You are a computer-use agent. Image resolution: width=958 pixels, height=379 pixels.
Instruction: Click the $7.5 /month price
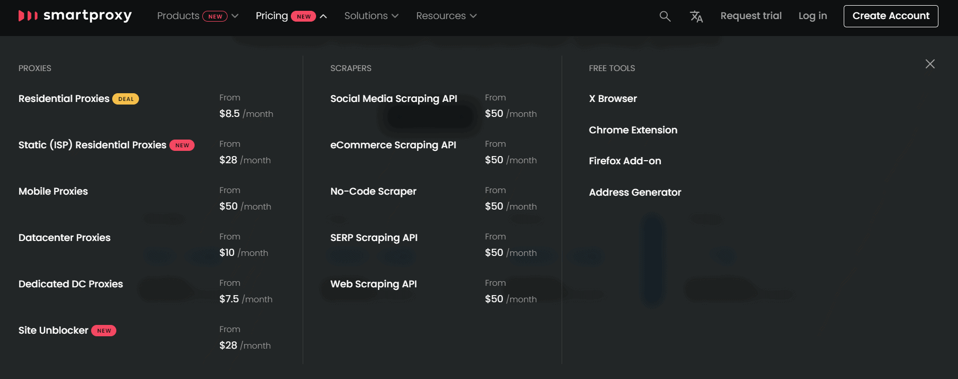pos(246,299)
